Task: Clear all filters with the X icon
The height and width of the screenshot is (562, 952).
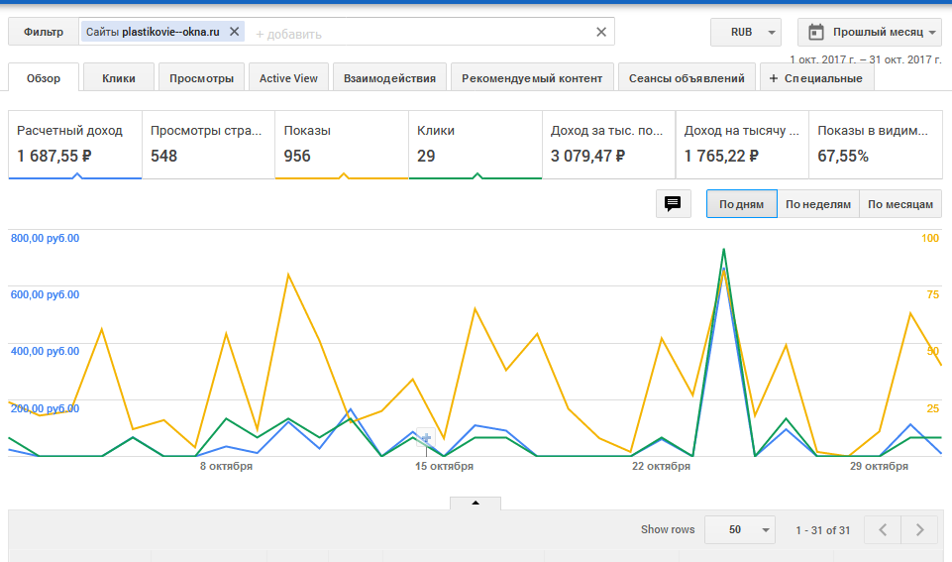Action: click(x=600, y=32)
